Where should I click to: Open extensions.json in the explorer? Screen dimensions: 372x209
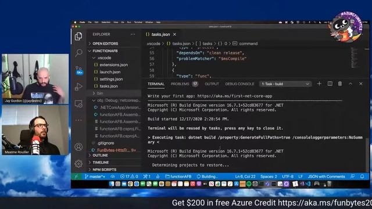click(114, 65)
